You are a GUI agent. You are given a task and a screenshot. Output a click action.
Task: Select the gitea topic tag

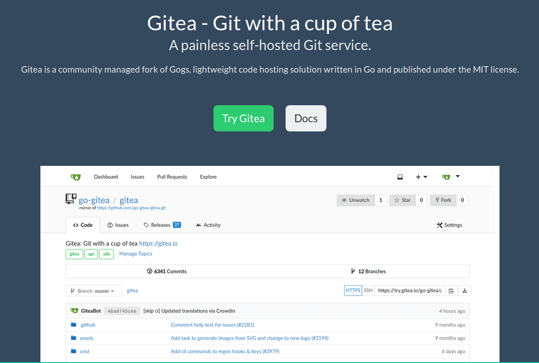(x=74, y=254)
